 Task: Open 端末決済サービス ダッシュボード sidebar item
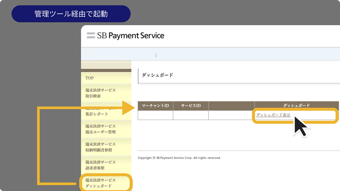coord(101,183)
